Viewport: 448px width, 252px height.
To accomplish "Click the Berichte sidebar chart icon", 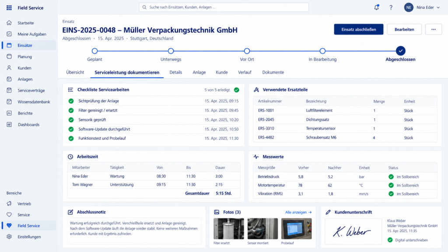I will 9,113.
